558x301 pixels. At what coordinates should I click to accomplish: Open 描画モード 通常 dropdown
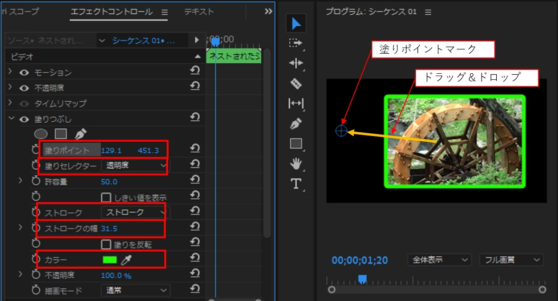point(136,291)
